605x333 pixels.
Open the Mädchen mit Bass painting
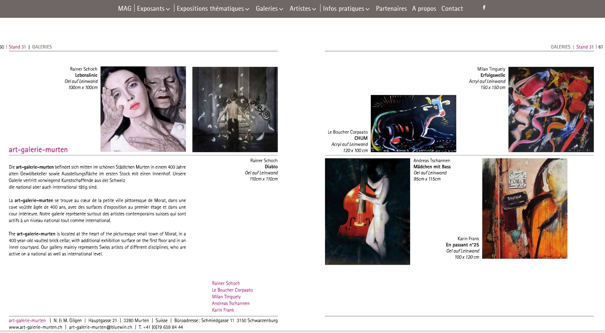point(367,212)
